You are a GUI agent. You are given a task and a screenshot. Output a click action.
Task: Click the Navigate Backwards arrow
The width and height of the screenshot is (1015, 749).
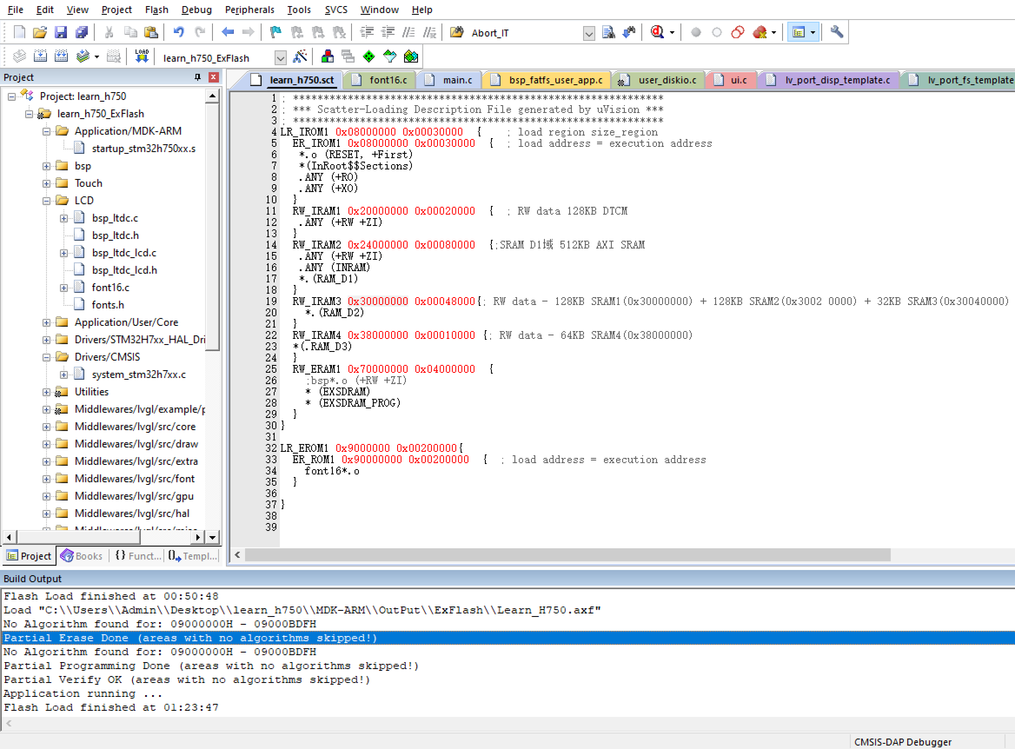pos(228,32)
